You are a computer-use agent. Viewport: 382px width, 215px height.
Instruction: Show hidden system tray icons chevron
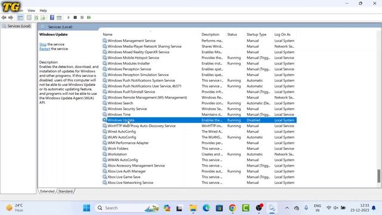[x=287, y=208]
